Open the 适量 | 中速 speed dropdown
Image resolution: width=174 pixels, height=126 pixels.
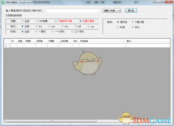click(x=112, y=10)
